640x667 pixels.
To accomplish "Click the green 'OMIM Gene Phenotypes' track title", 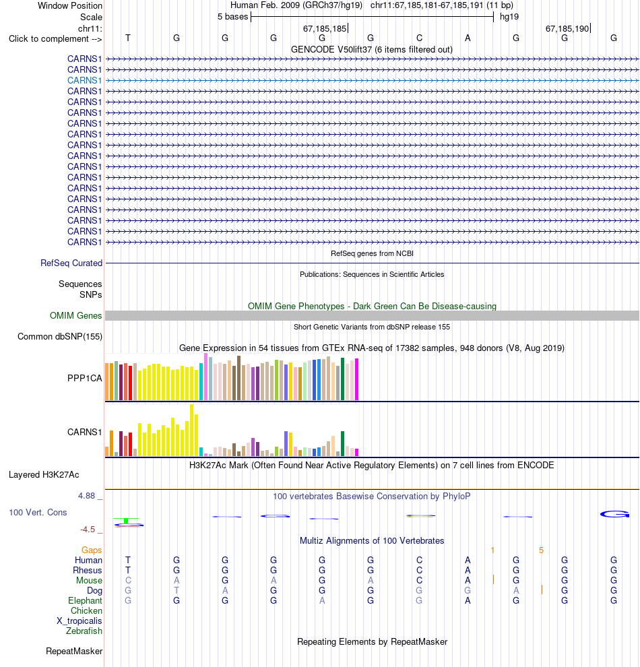I will tap(372, 307).
